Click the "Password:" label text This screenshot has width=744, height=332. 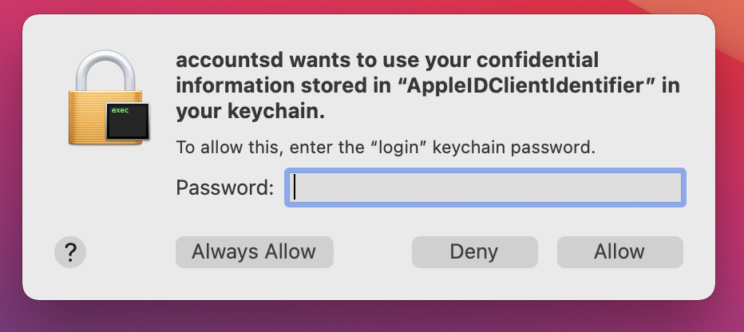pyautogui.click(x=224, y=188)
